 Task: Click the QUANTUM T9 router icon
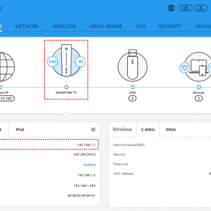[x=66, y=60]
